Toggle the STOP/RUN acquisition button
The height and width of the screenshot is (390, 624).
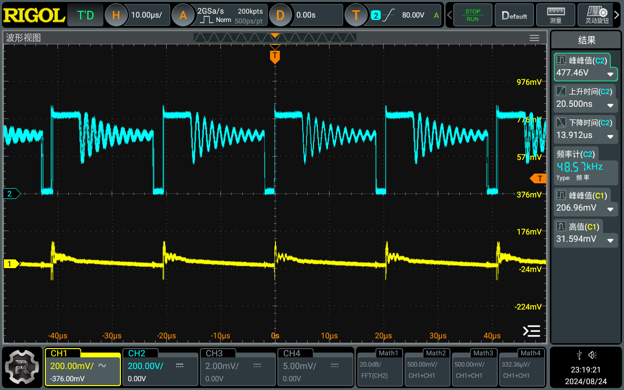[x=472, y=15]
